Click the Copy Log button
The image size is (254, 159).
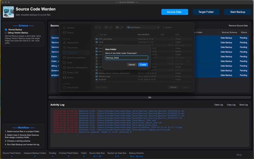click(231, 105)
